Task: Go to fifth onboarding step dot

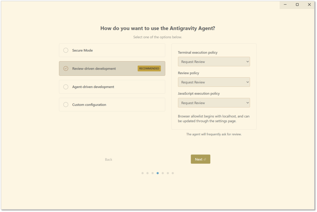Action: 163,173
